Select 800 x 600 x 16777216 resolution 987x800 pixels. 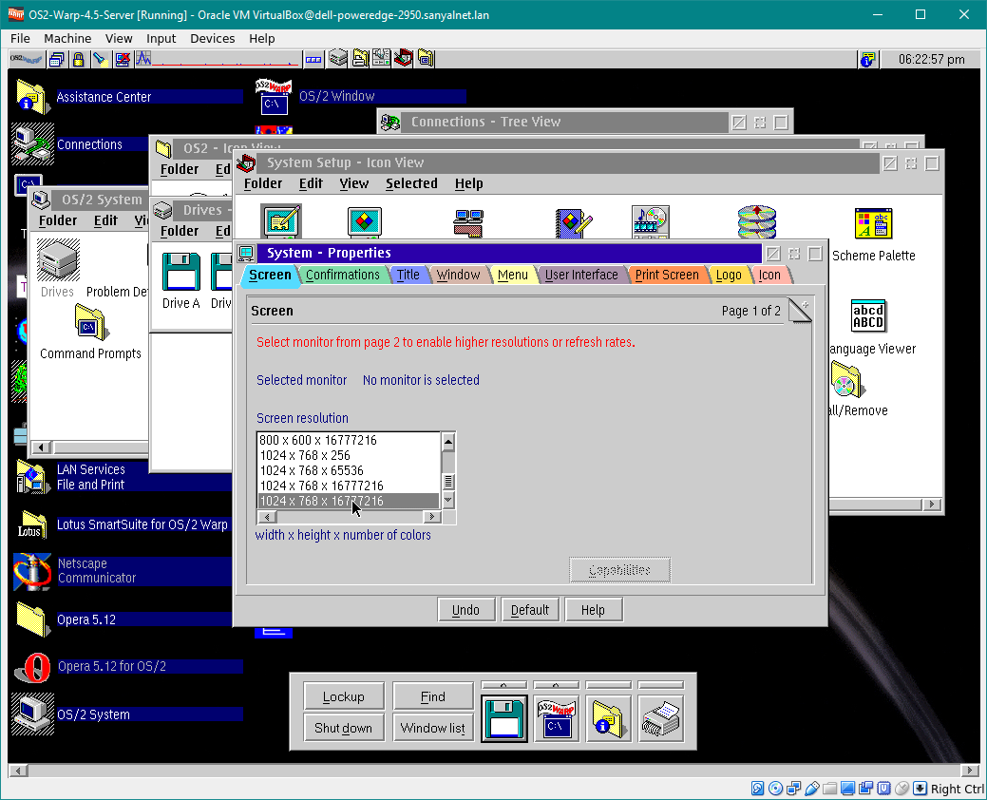349,440
